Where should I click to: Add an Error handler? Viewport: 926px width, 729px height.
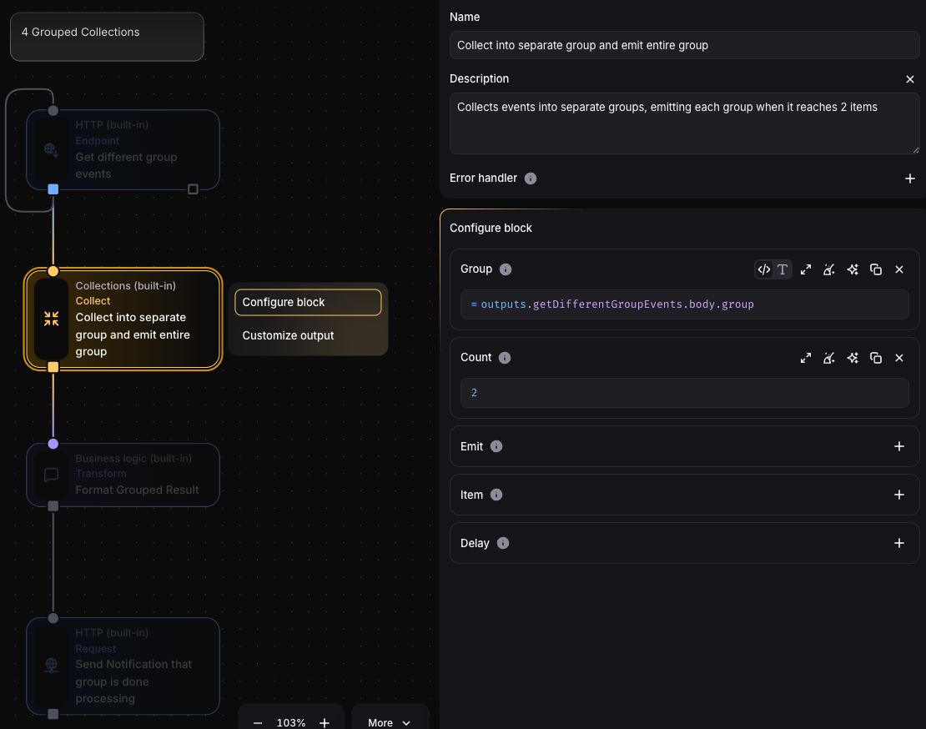pos(910,178)
